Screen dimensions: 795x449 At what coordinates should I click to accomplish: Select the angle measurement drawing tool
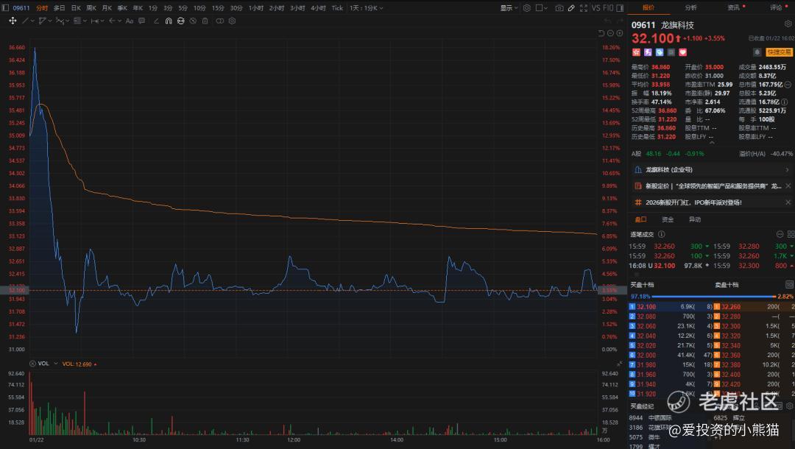point(156,21)
